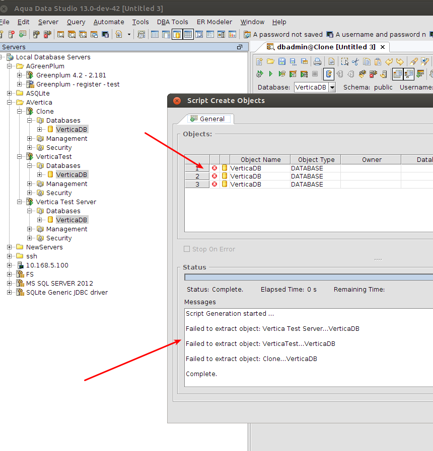
Task: Click the Object Type column header
Action: click(x=316, y=159)
